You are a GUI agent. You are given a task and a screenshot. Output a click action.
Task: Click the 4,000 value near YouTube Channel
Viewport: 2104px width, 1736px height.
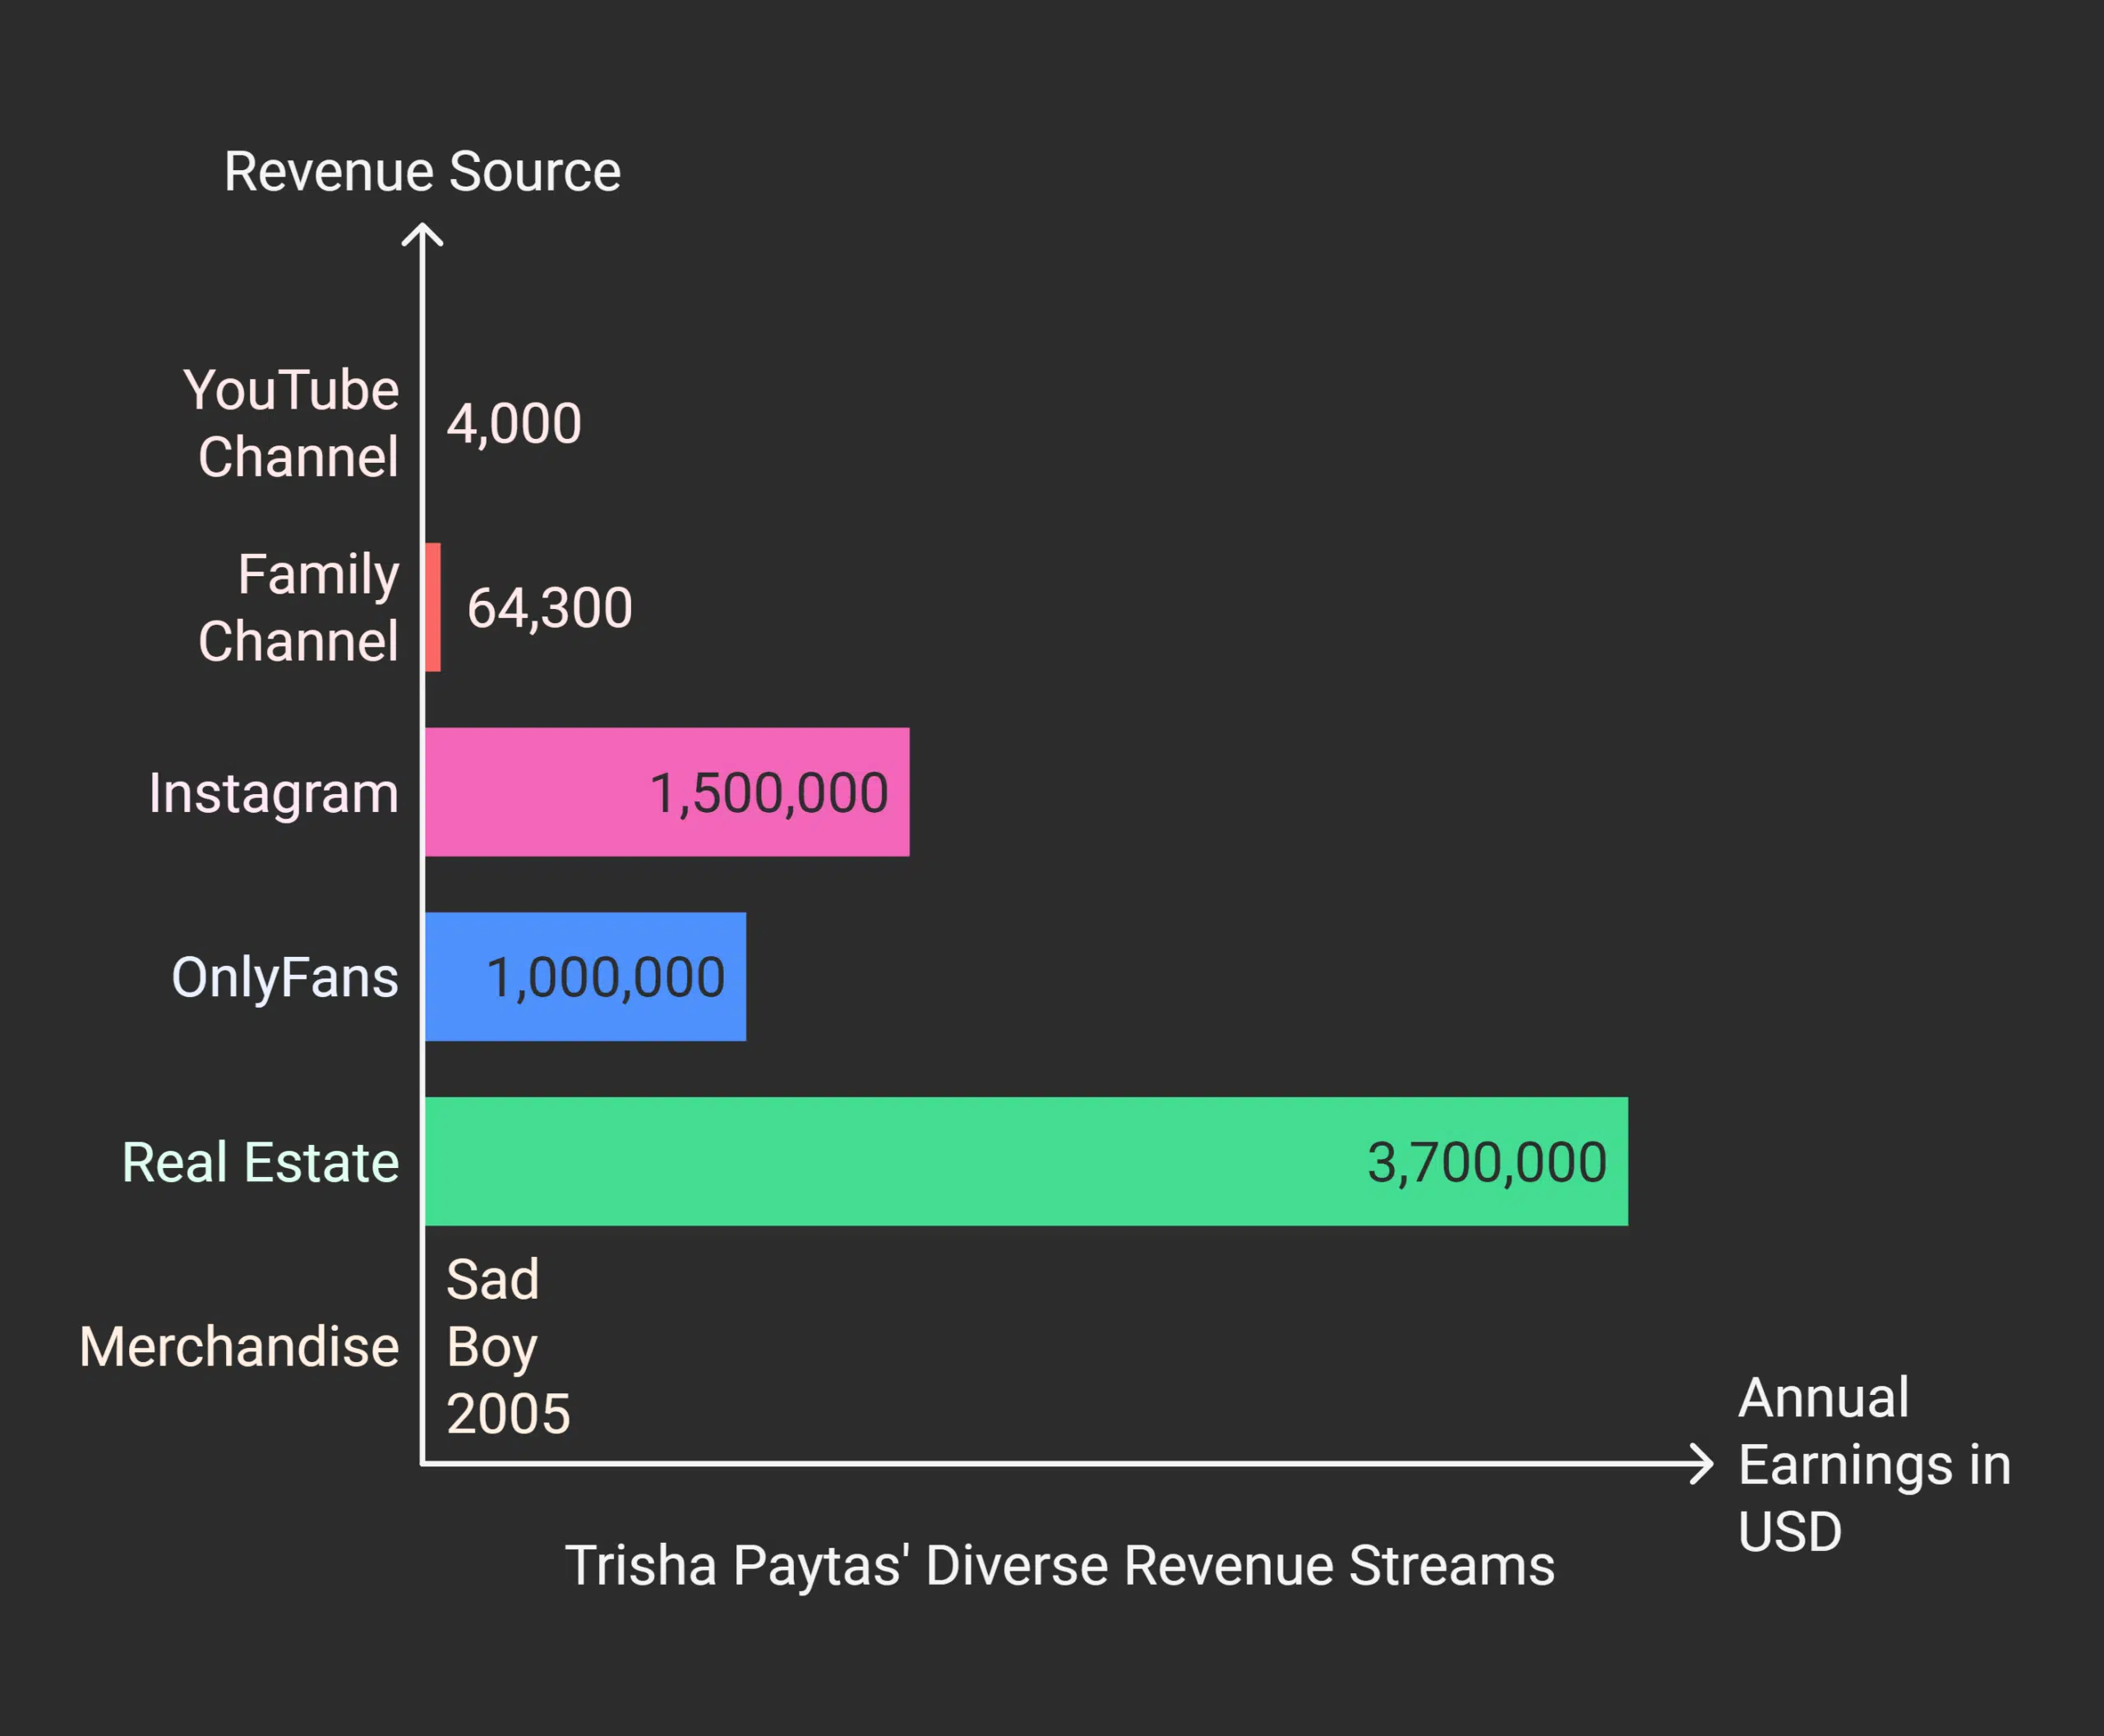click(x=512, y=423)
